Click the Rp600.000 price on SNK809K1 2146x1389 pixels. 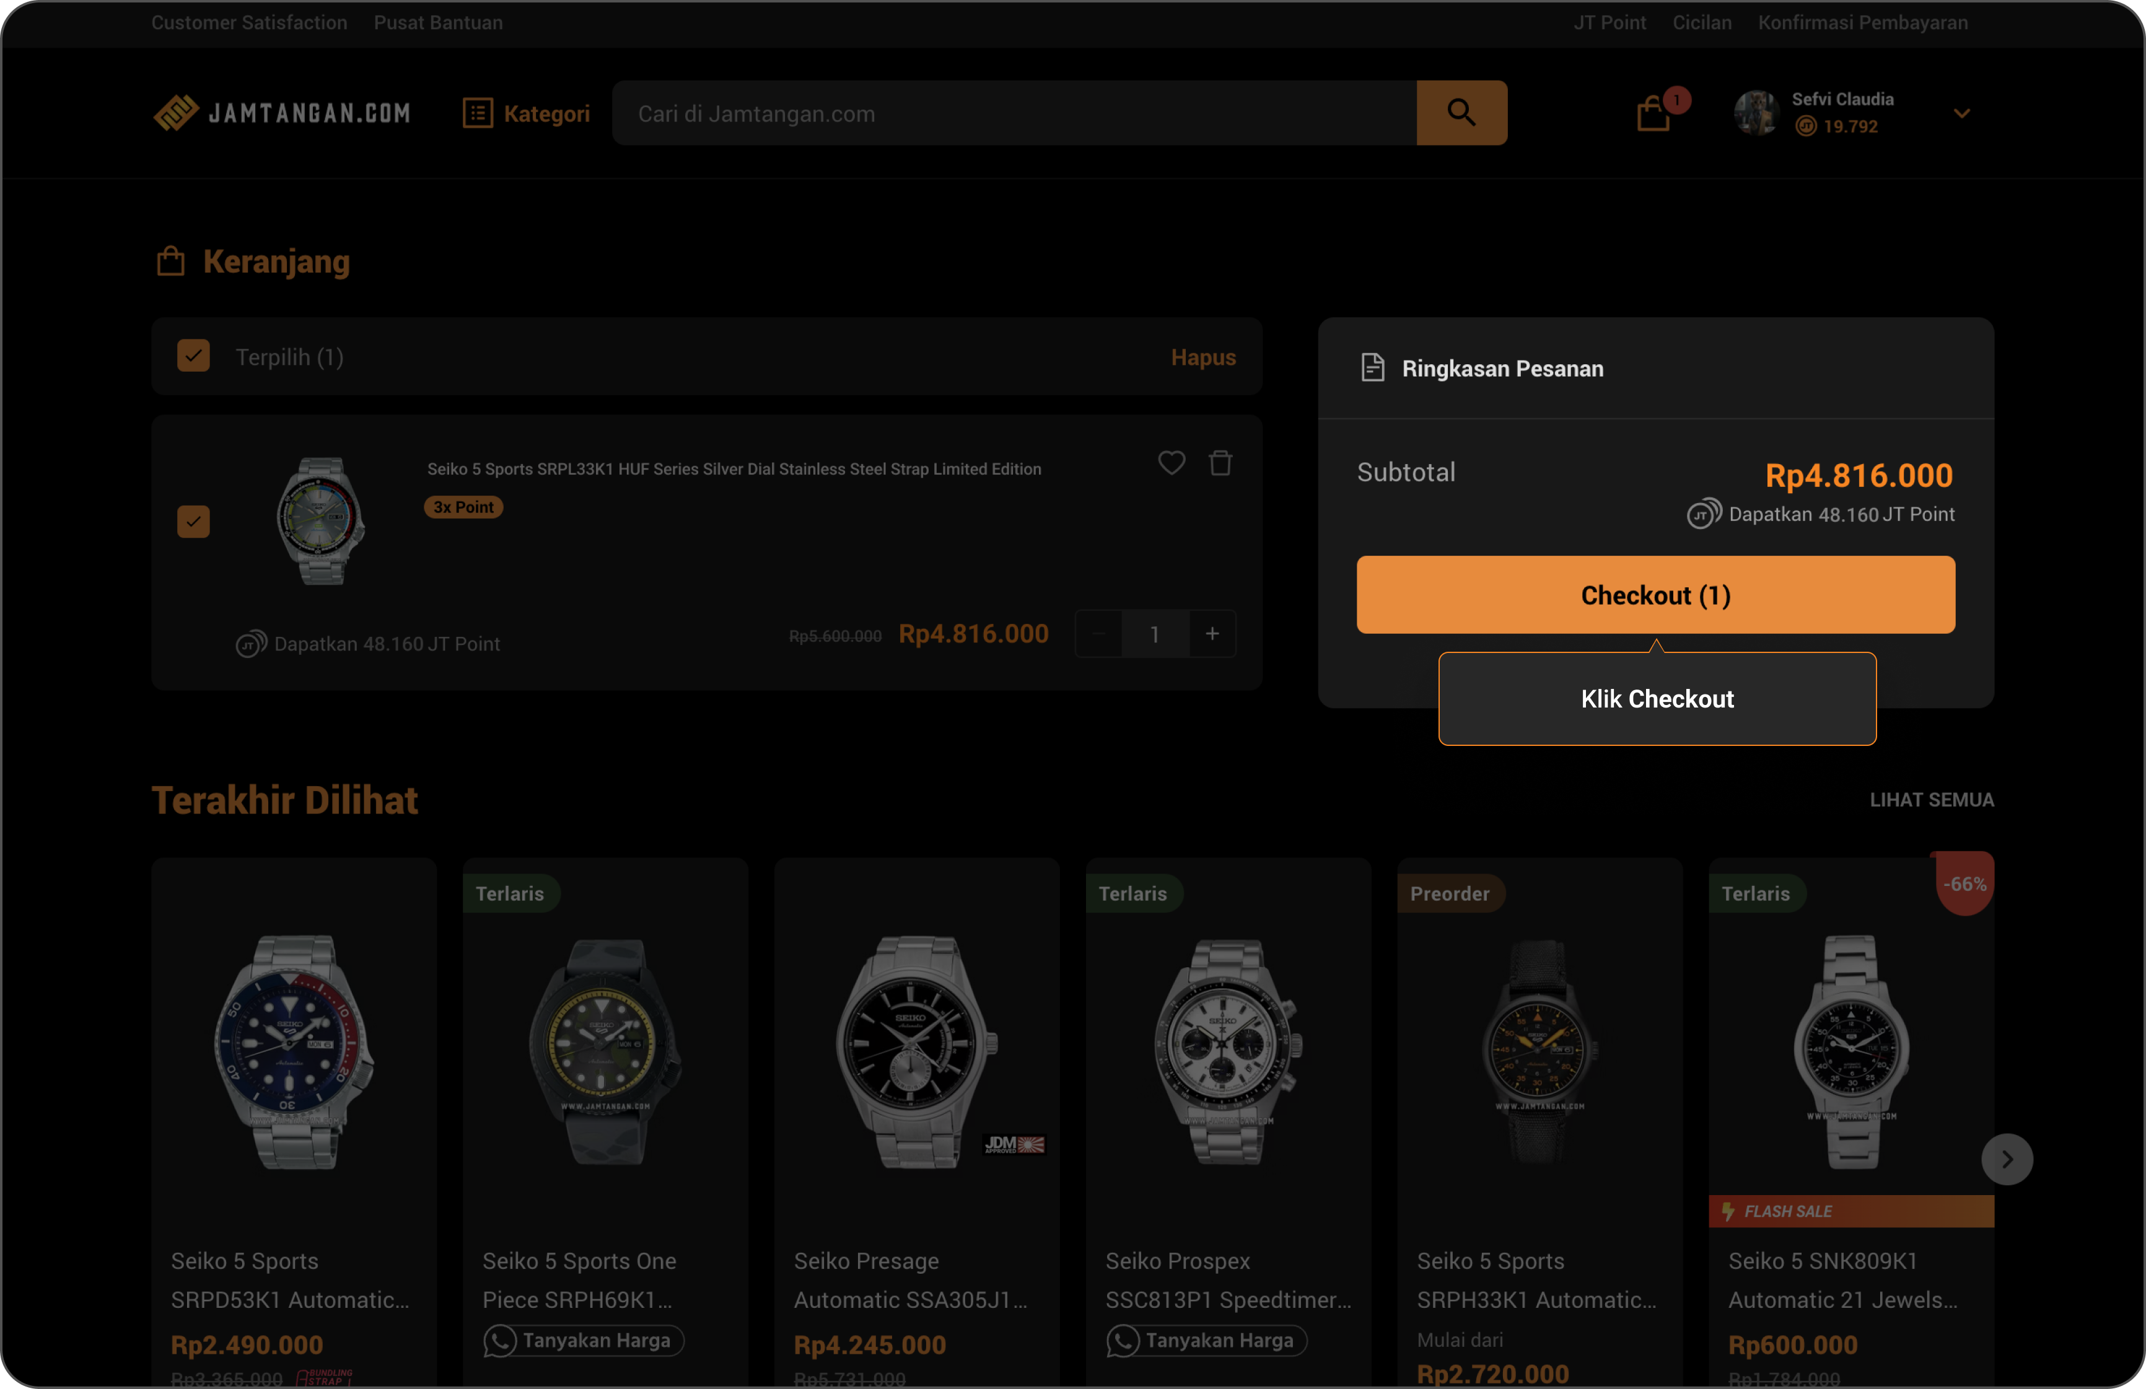pyautogui.click(x=1792, y=1345)
